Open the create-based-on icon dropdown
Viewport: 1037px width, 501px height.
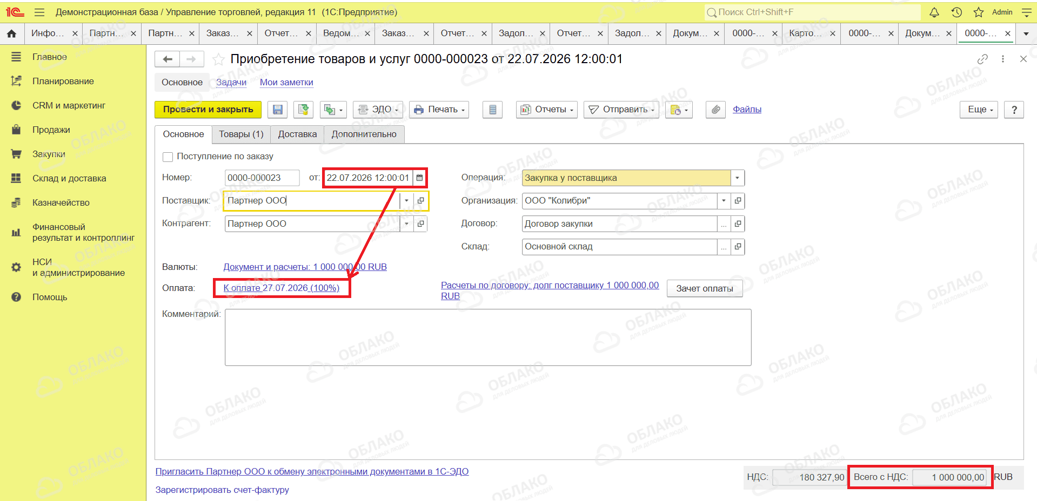(333, 110)
